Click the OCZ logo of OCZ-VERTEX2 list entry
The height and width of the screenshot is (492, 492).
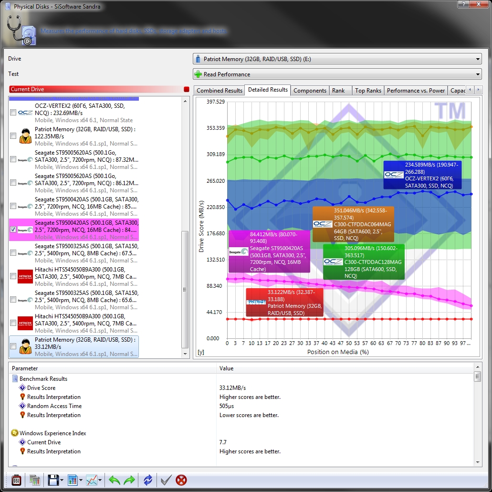coord(25,113)
